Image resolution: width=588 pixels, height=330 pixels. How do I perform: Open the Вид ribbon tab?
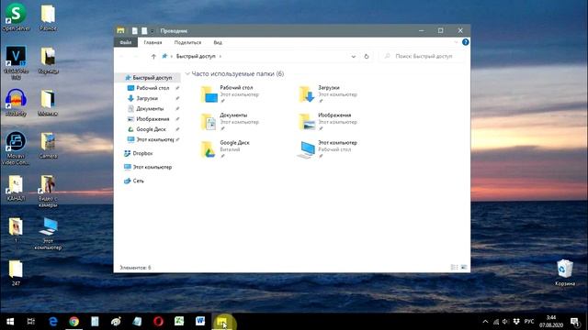[x=218, y=42]
